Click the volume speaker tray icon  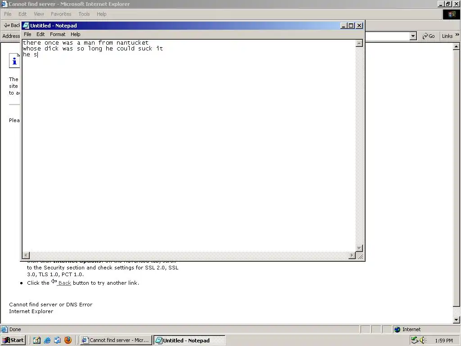coord(423,340)
